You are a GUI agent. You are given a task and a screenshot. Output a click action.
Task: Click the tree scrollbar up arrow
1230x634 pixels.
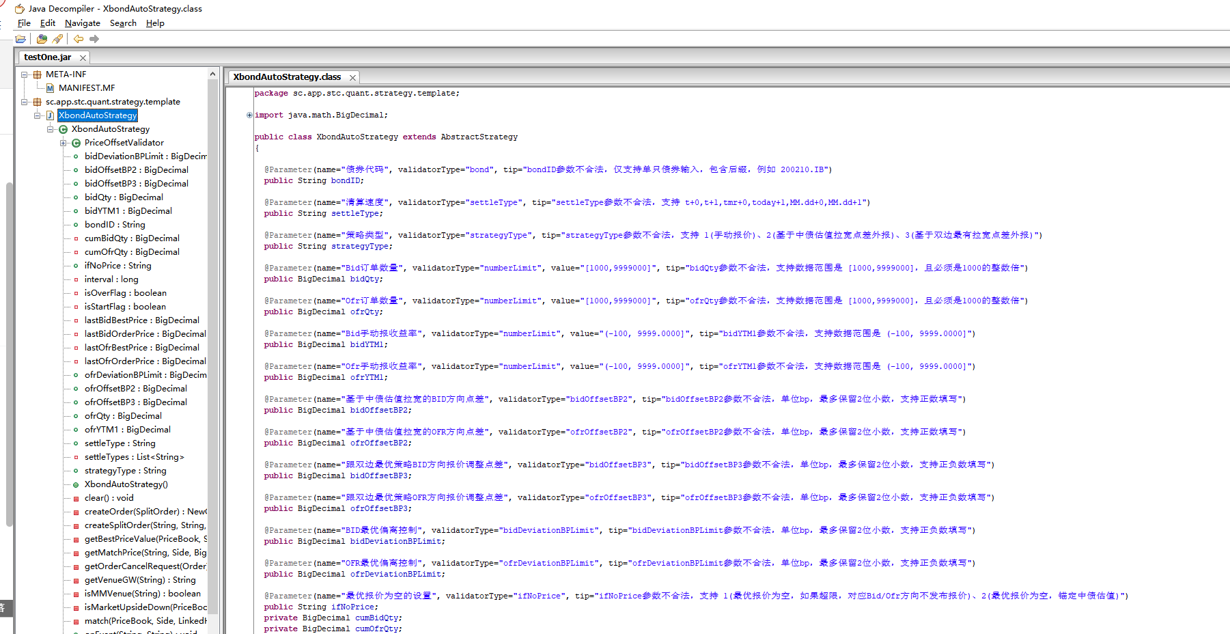[x=213, y=74]
